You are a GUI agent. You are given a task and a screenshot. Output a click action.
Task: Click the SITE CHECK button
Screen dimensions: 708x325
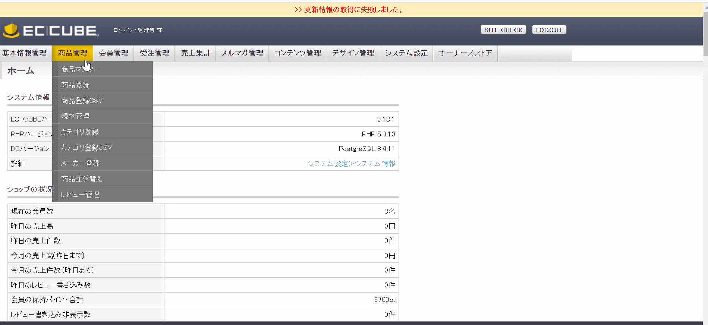[x=503, y=30]
